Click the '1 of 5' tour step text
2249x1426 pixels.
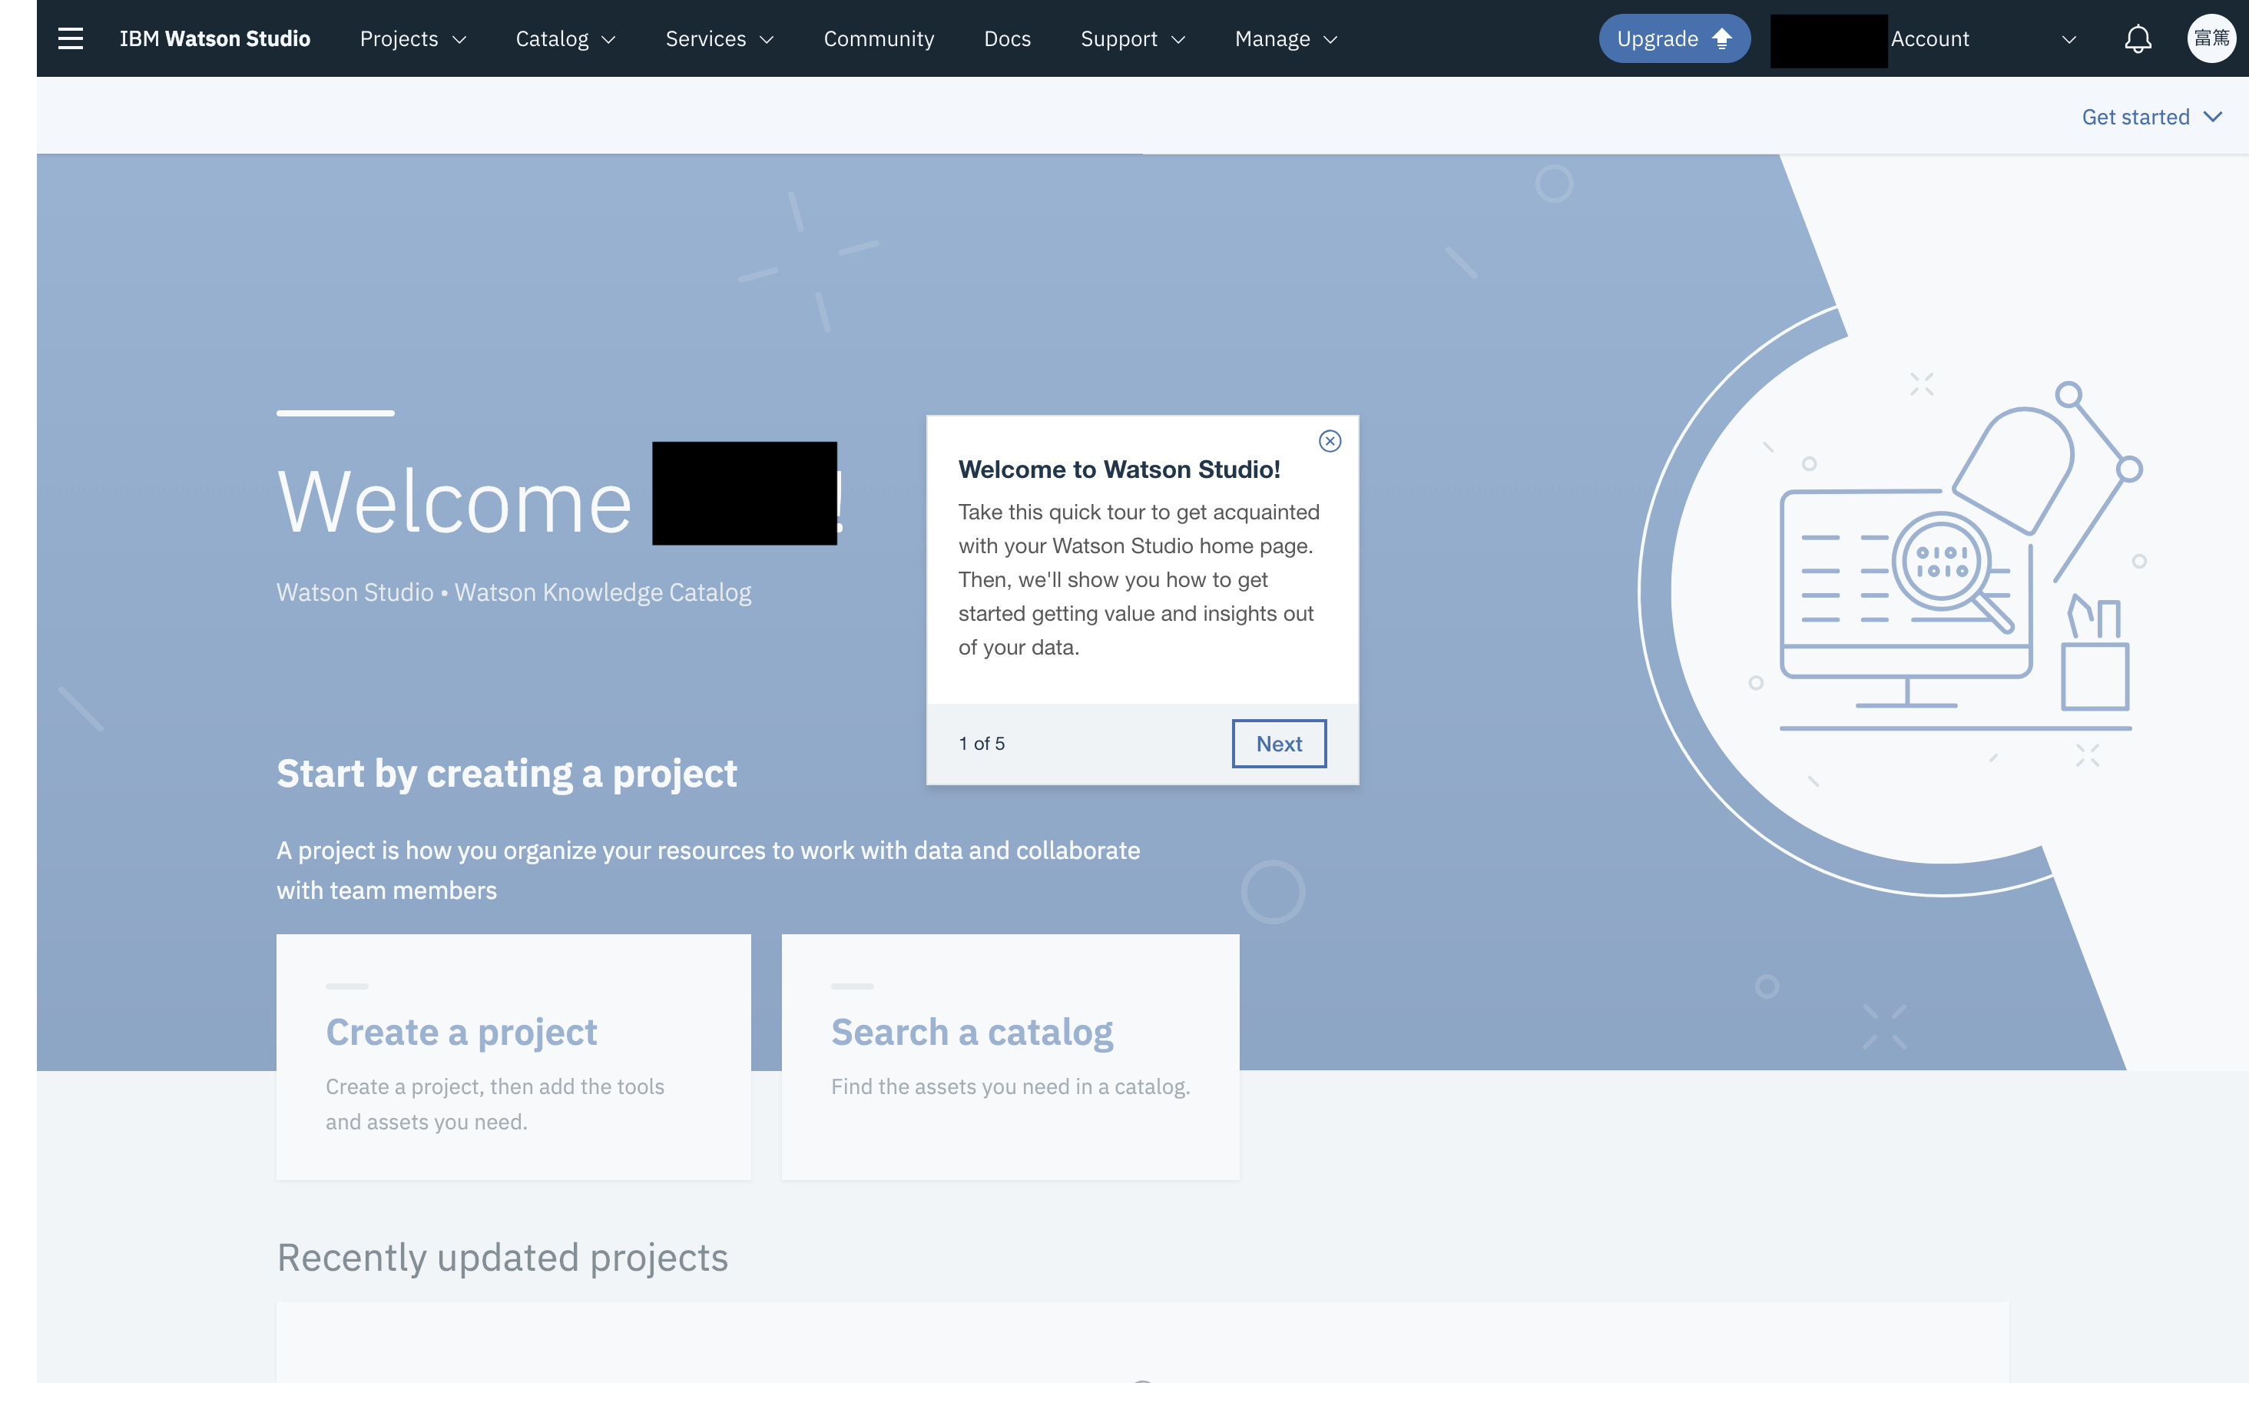982,744
